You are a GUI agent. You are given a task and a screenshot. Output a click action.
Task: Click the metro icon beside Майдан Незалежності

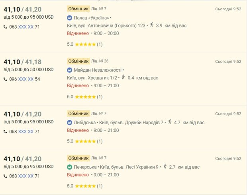pyautogui.click(x=69, y=70)
